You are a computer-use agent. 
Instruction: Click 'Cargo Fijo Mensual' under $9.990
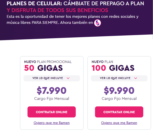tap(119, 99)
